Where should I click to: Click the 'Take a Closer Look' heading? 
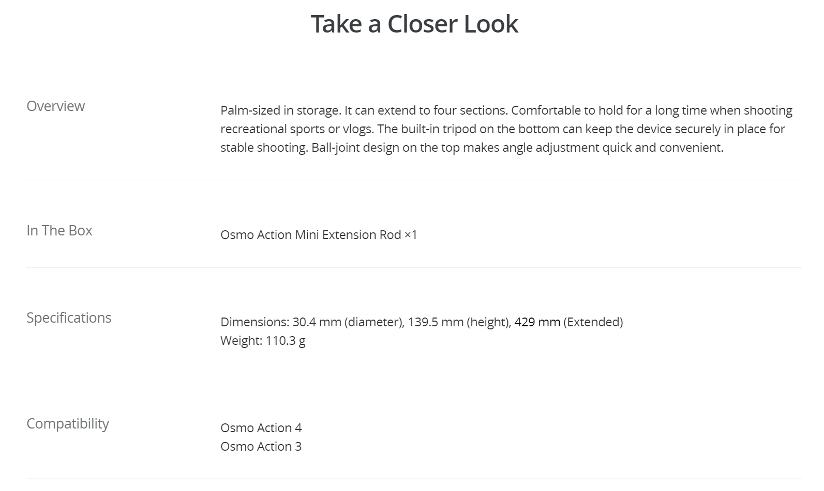[x=414, y=24]
